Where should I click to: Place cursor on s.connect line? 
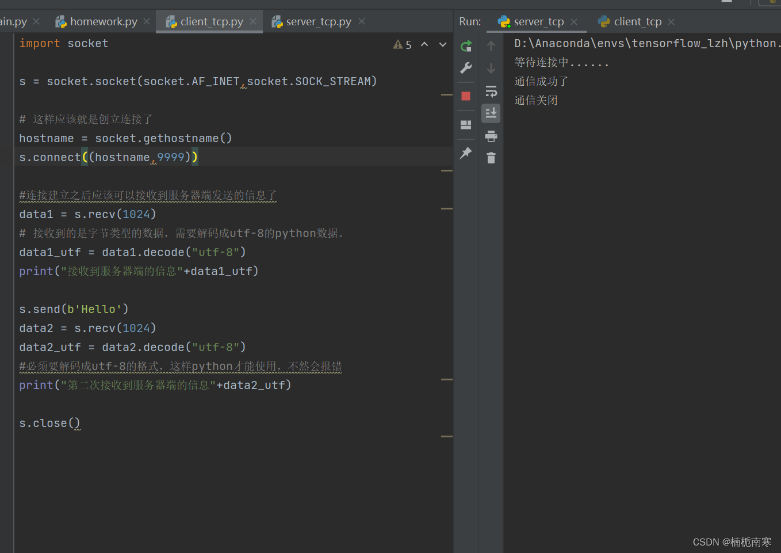[x=109, y=158]
